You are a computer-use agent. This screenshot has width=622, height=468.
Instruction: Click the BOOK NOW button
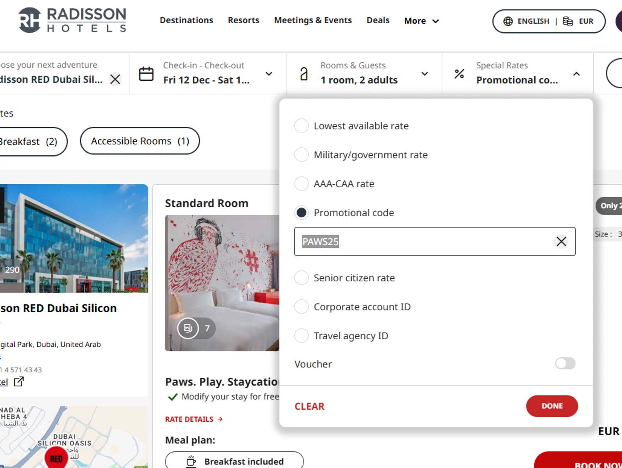(578, 461)
